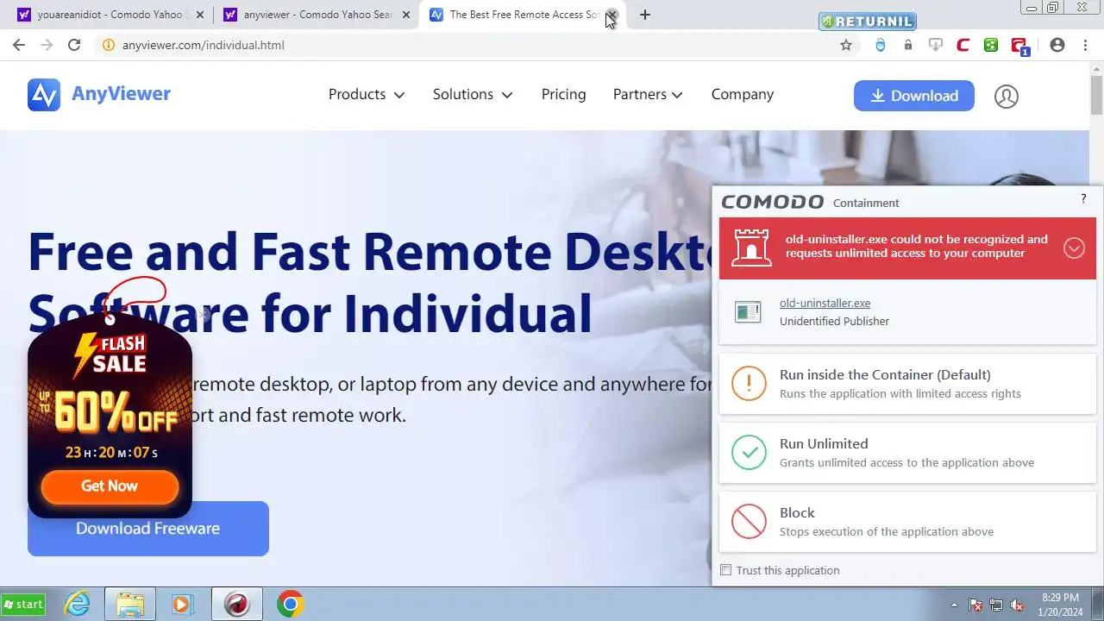Open the old-uninstaller.exe link

point(825,303)
